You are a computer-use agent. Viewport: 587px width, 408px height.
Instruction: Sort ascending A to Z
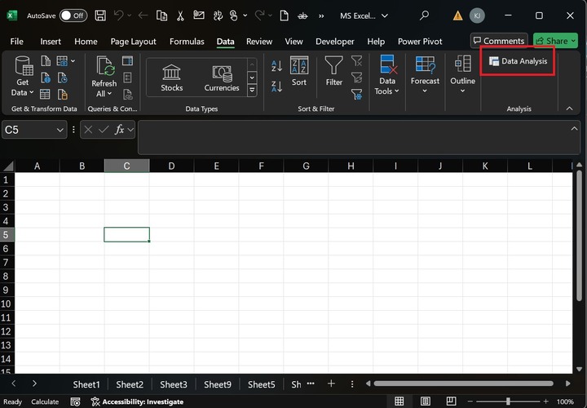pyautogui.click(x=276, y=66)
